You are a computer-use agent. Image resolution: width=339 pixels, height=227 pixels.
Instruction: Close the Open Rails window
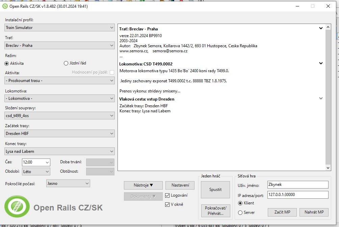[328, 6]
